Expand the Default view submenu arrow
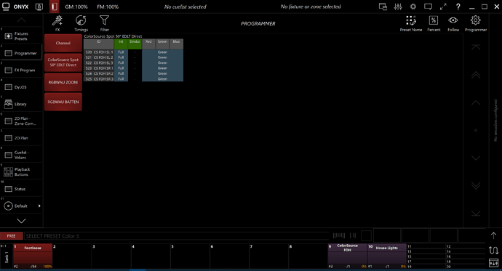This screenshot has height=271, width=502. click(x=39, y=206)
